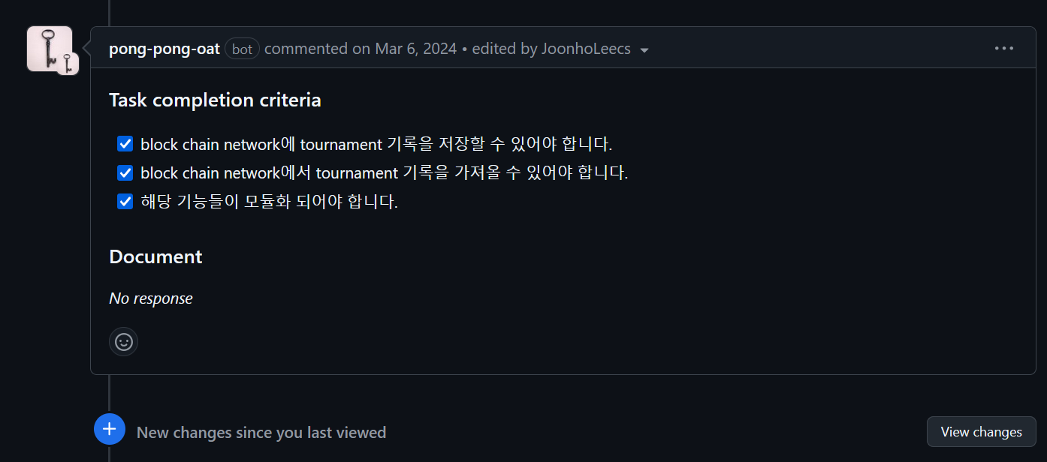This screenshot has width=1047, height=462.
Task: Click 'New changes since you last viewed' text
Action: (x=261, y=433)
